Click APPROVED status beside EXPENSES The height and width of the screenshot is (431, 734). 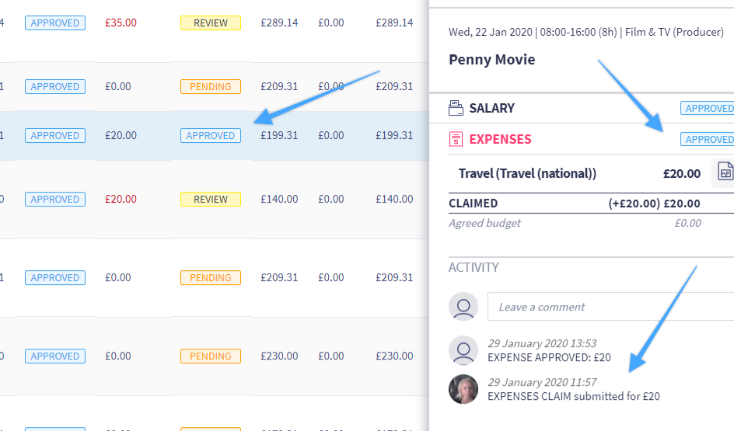pos(708,140)
